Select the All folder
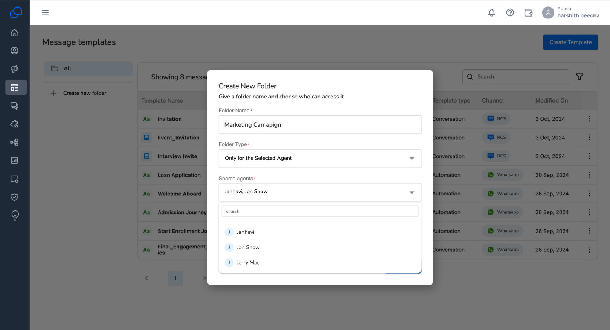 88,68
